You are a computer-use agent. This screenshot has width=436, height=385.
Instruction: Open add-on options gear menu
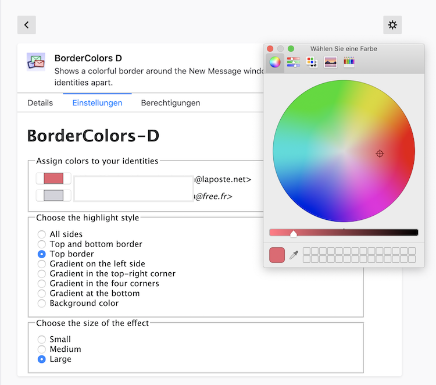pyautogui.click(x=392, y=25)
